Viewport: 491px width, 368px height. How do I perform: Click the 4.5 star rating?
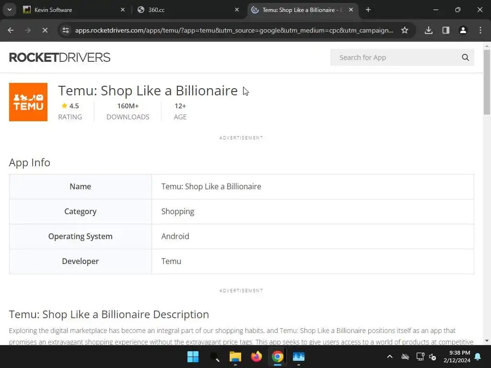coord(70,106)
